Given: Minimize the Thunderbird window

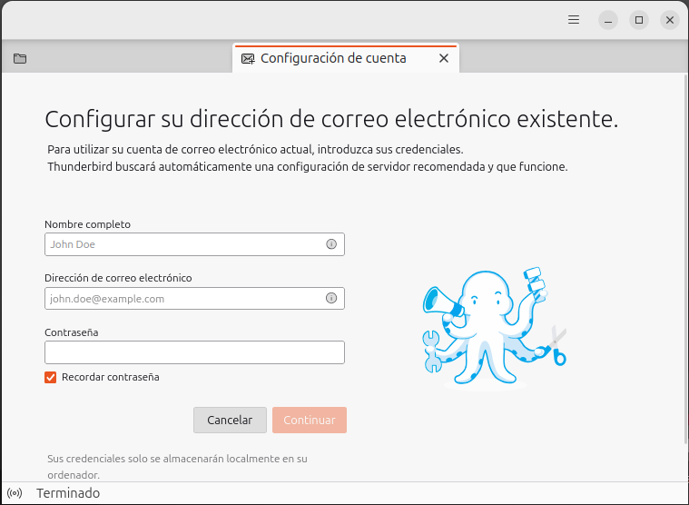Looking at the screenshot, I should point(608,20).
